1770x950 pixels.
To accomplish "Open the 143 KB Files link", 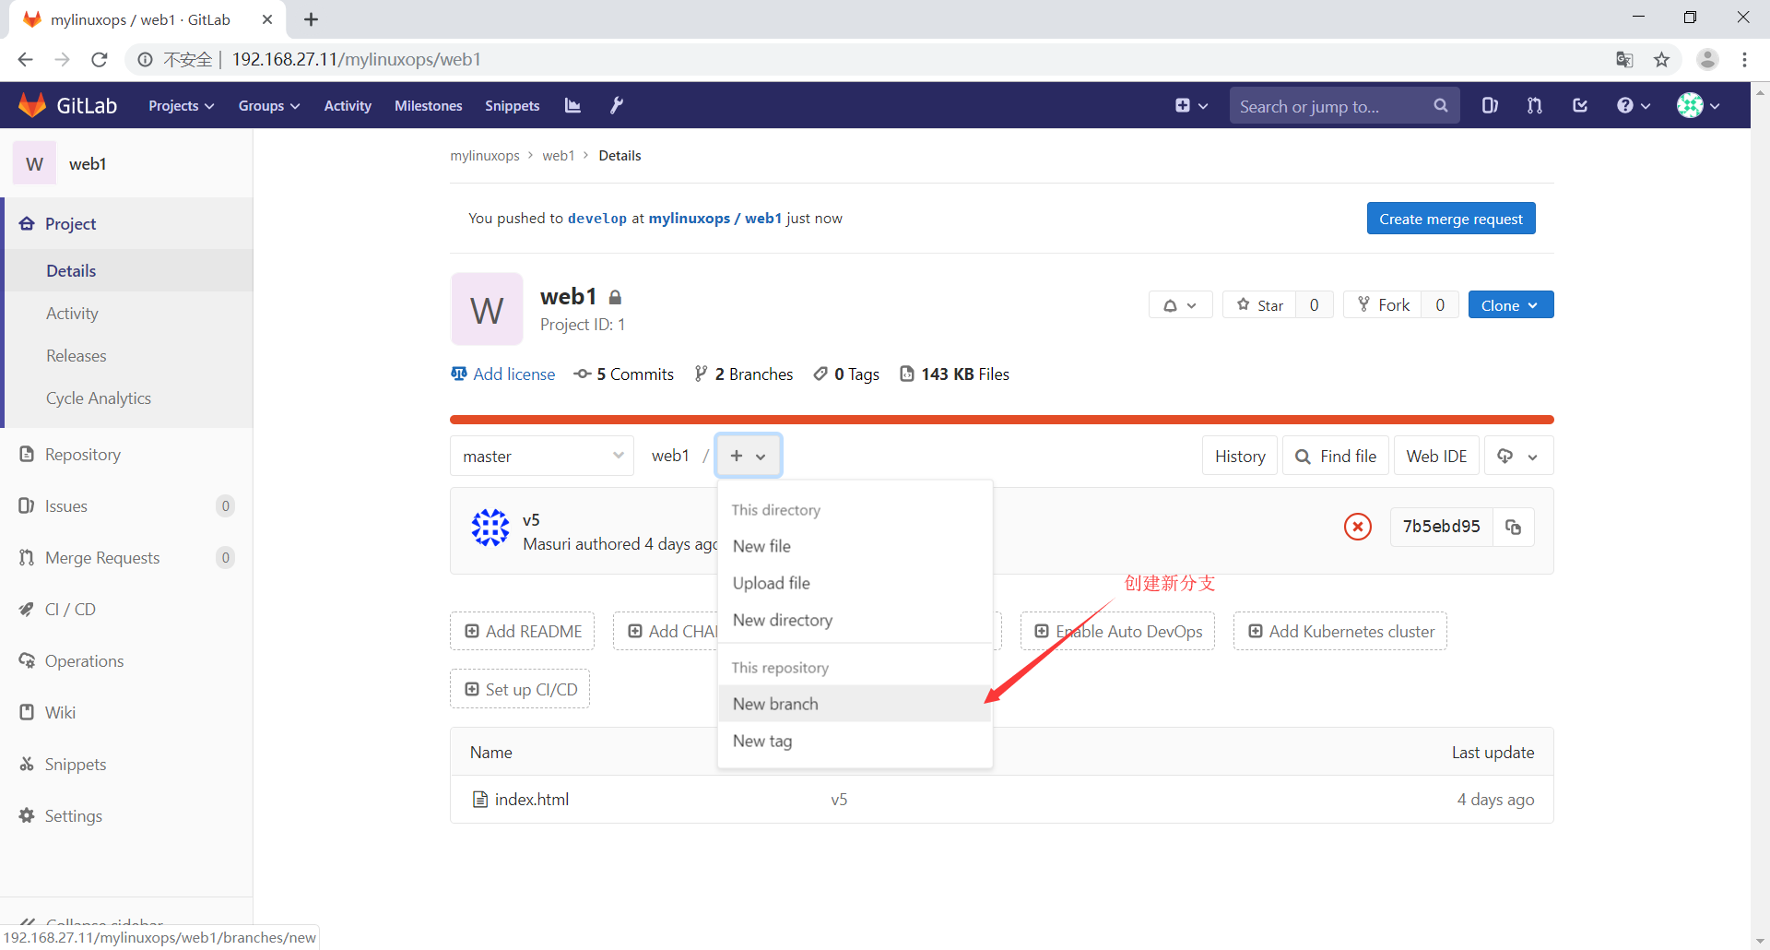I will [x=955, y=374].
